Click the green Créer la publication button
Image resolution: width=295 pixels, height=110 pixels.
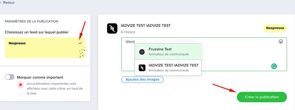tap(262, 97)
